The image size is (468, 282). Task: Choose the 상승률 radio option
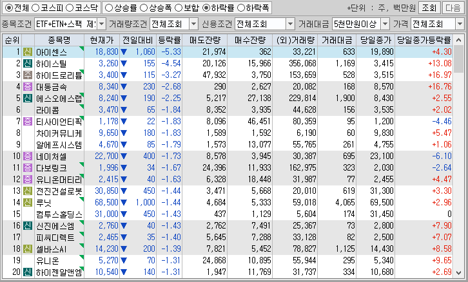pos(109,8)
